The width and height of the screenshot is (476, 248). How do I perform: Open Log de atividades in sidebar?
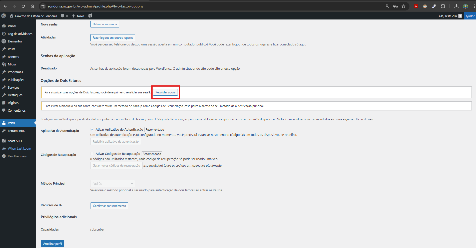tap(20, 34)
